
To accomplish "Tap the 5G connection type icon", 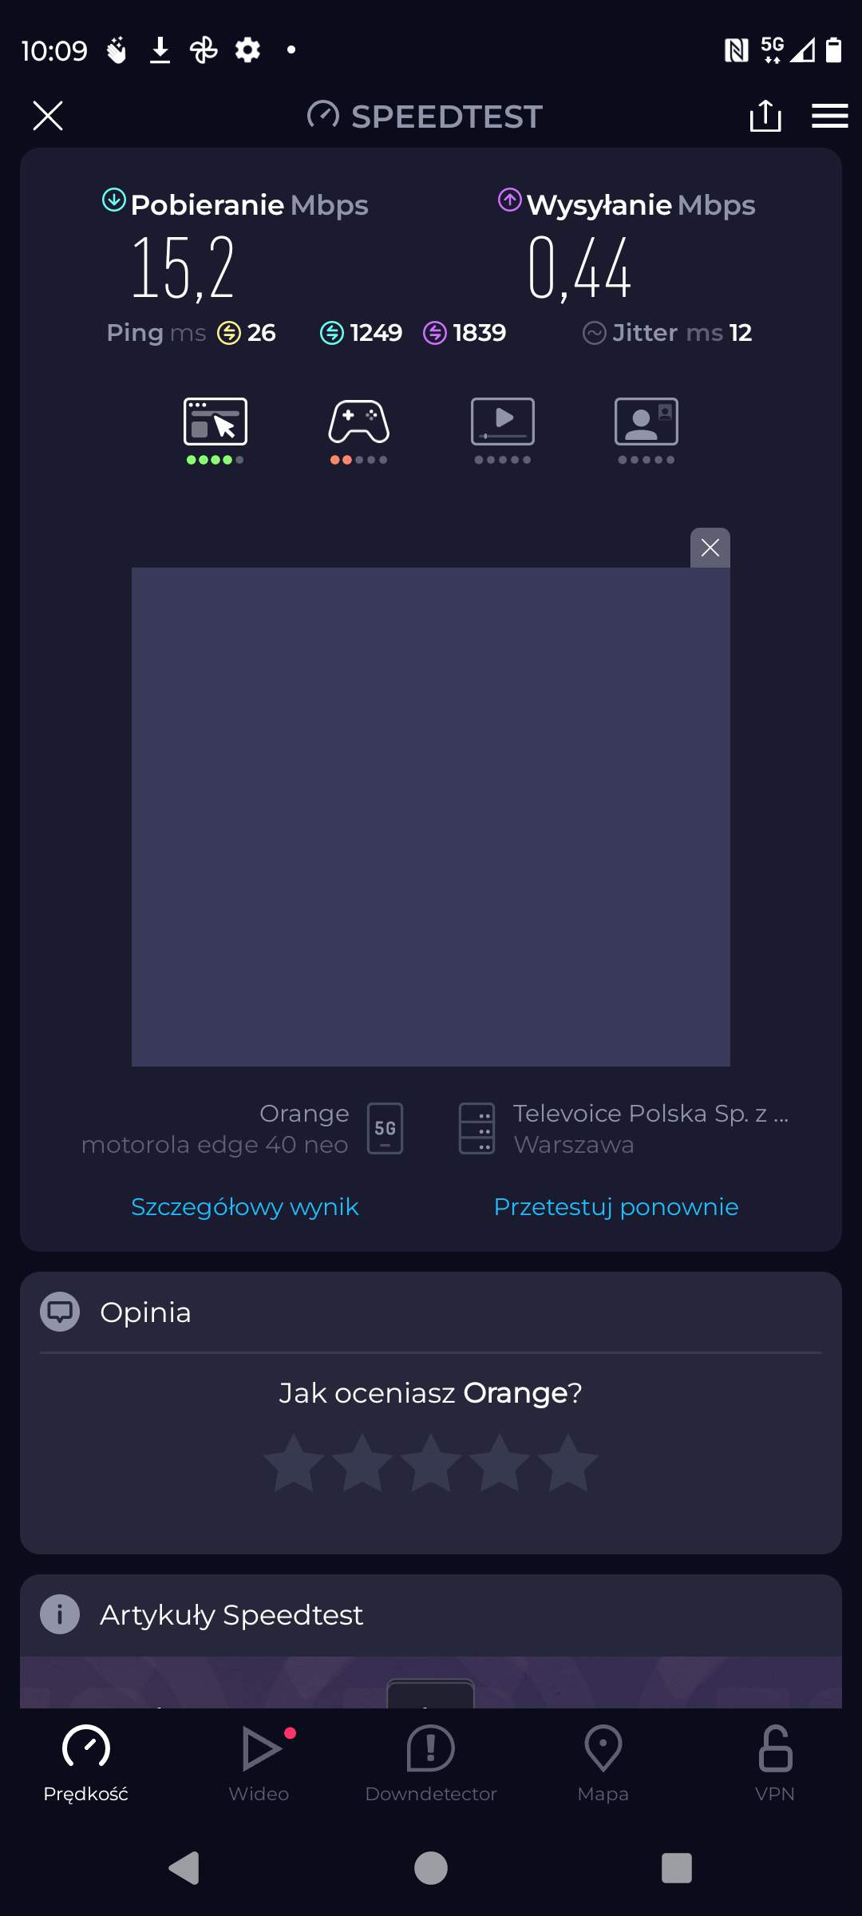I will pyautogui.click(x=385, y=1128).
